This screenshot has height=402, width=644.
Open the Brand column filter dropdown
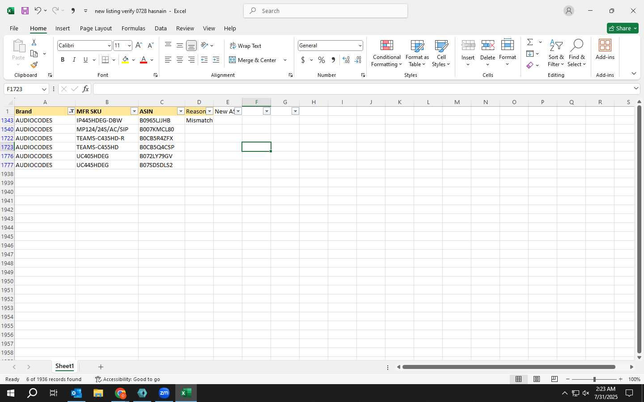pyautogui.click(x=71, y=111)
